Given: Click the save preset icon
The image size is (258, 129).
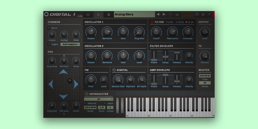Looking at the screenshot, I should point(177,14).
